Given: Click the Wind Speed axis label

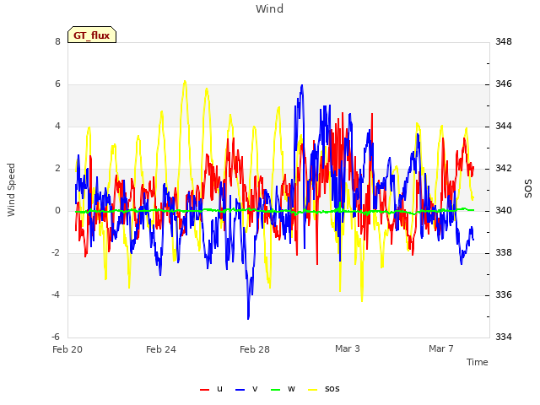Looking at the screenshot, I should [x=11, y=190].
